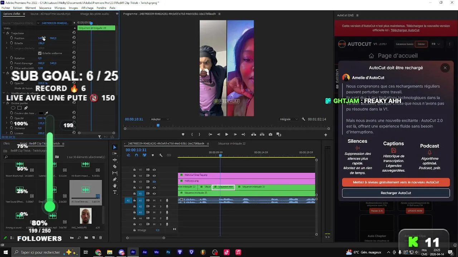Click the AutoCut Gérer license button
The height and width of the screenshot is (257, 458).
421,44
